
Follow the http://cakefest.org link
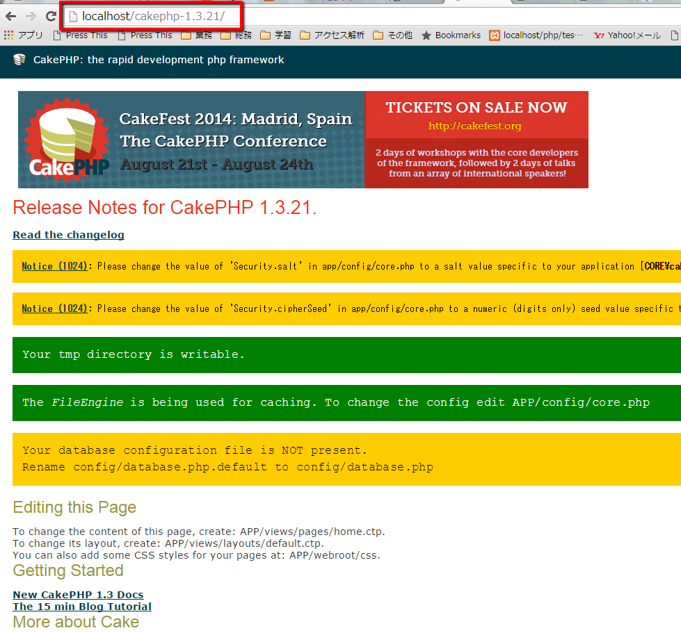474,126
